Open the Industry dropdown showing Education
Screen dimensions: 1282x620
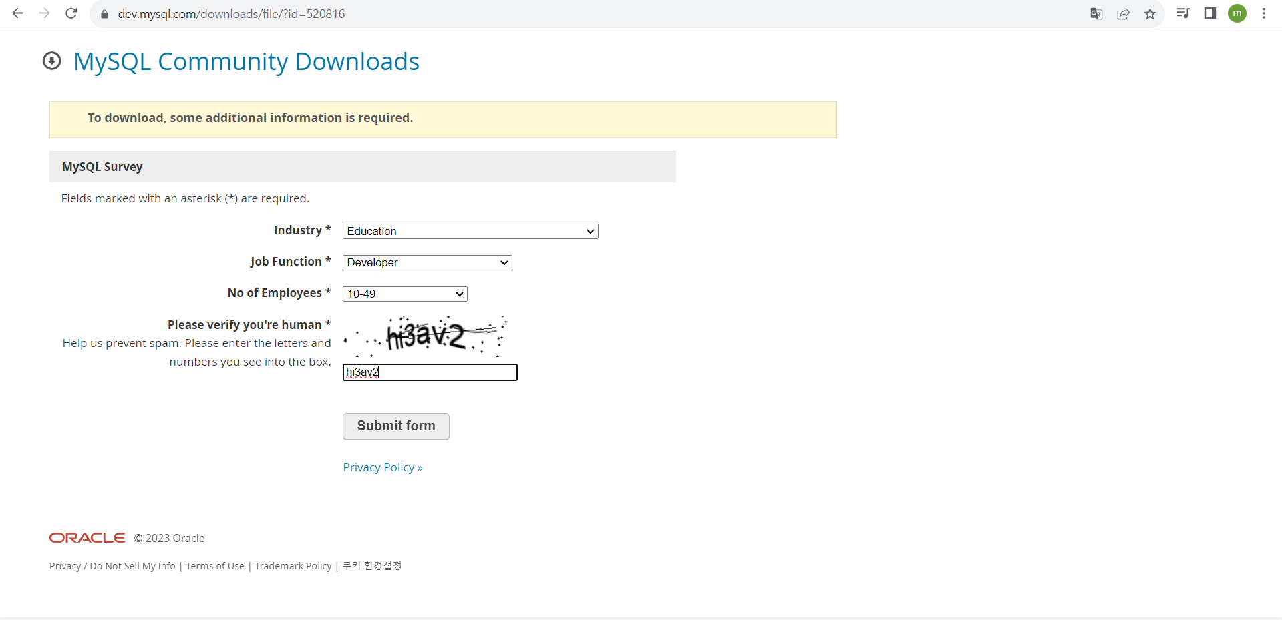coord(470,231)
